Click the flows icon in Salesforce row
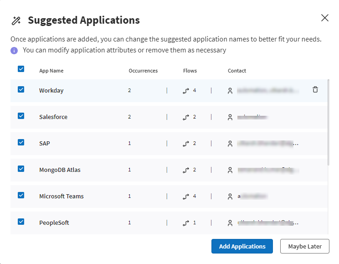339x264 pixels. (x=186, y=117)
